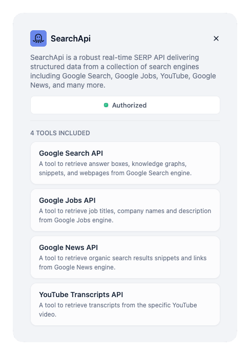Select the SearchApi title text

click(71, 38)
